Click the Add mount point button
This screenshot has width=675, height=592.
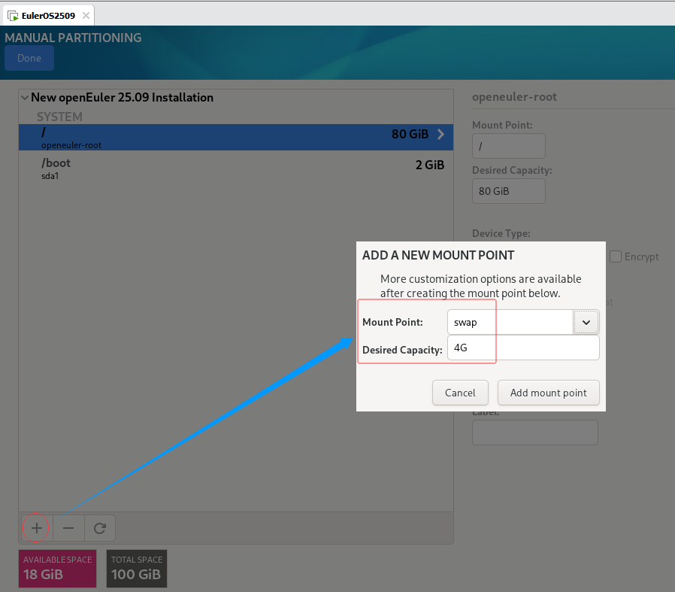(x=549, y=393)
